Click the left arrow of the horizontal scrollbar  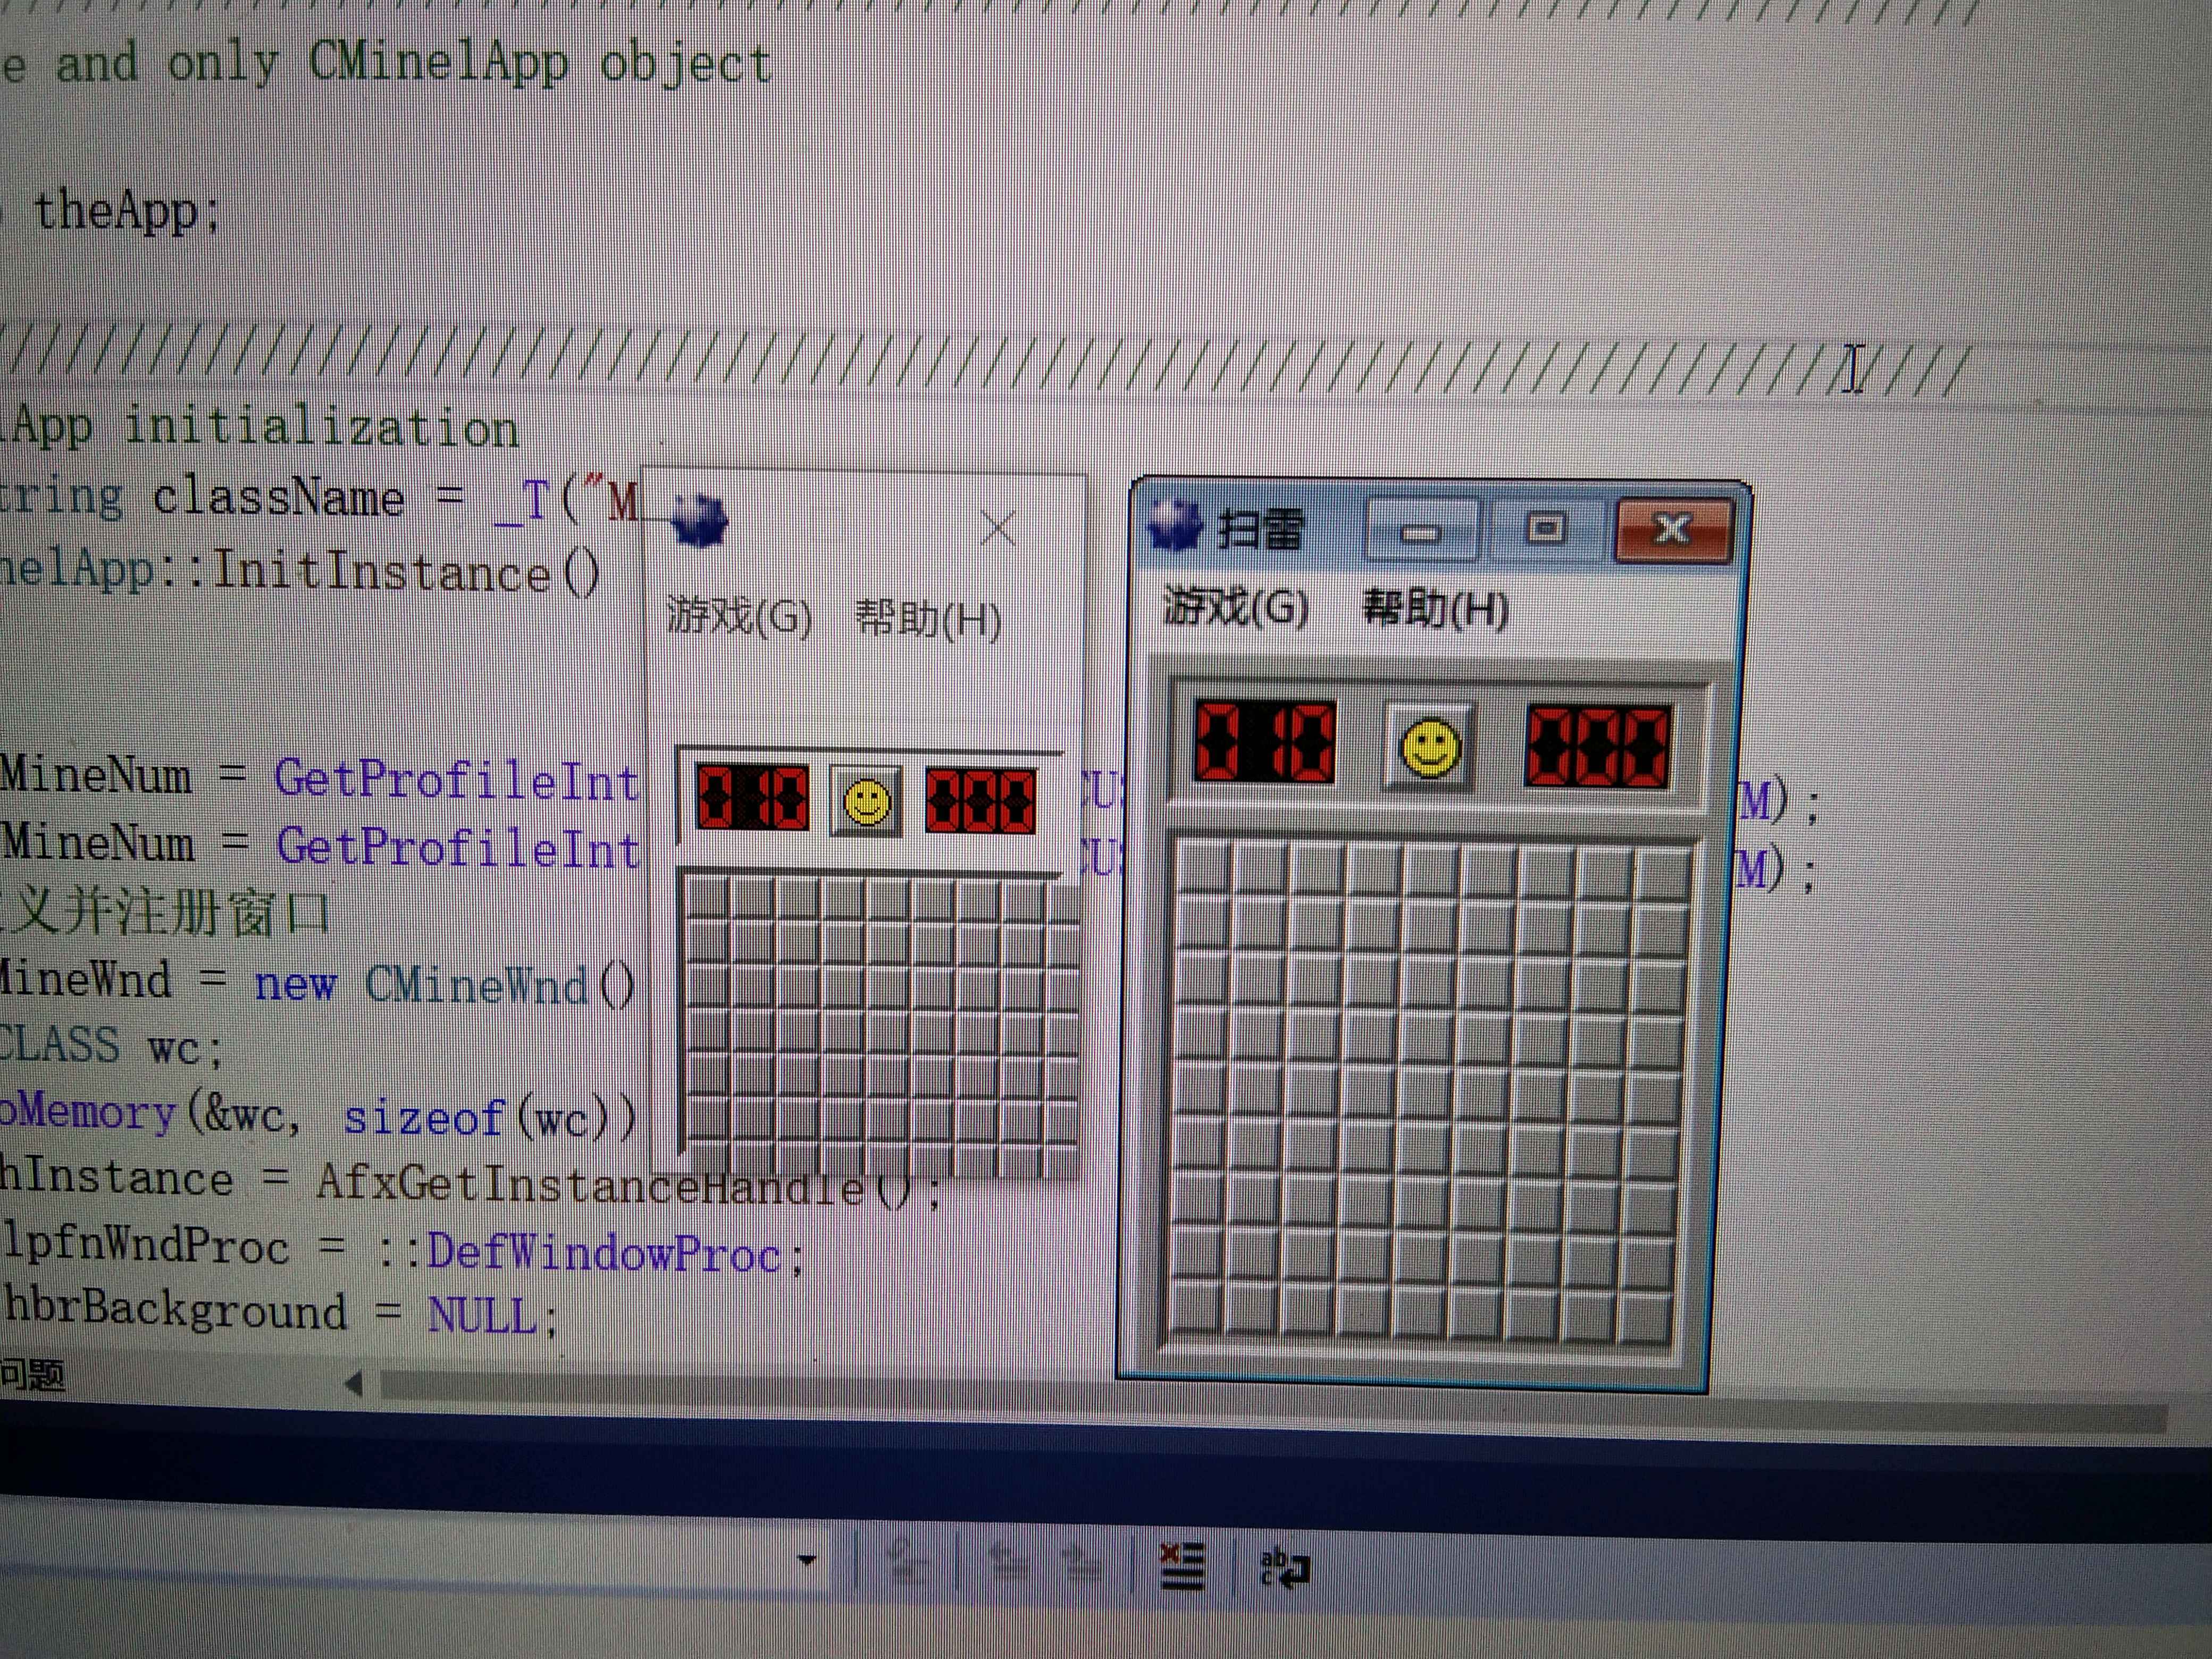pyautogui.click(x=352, y=1385)
